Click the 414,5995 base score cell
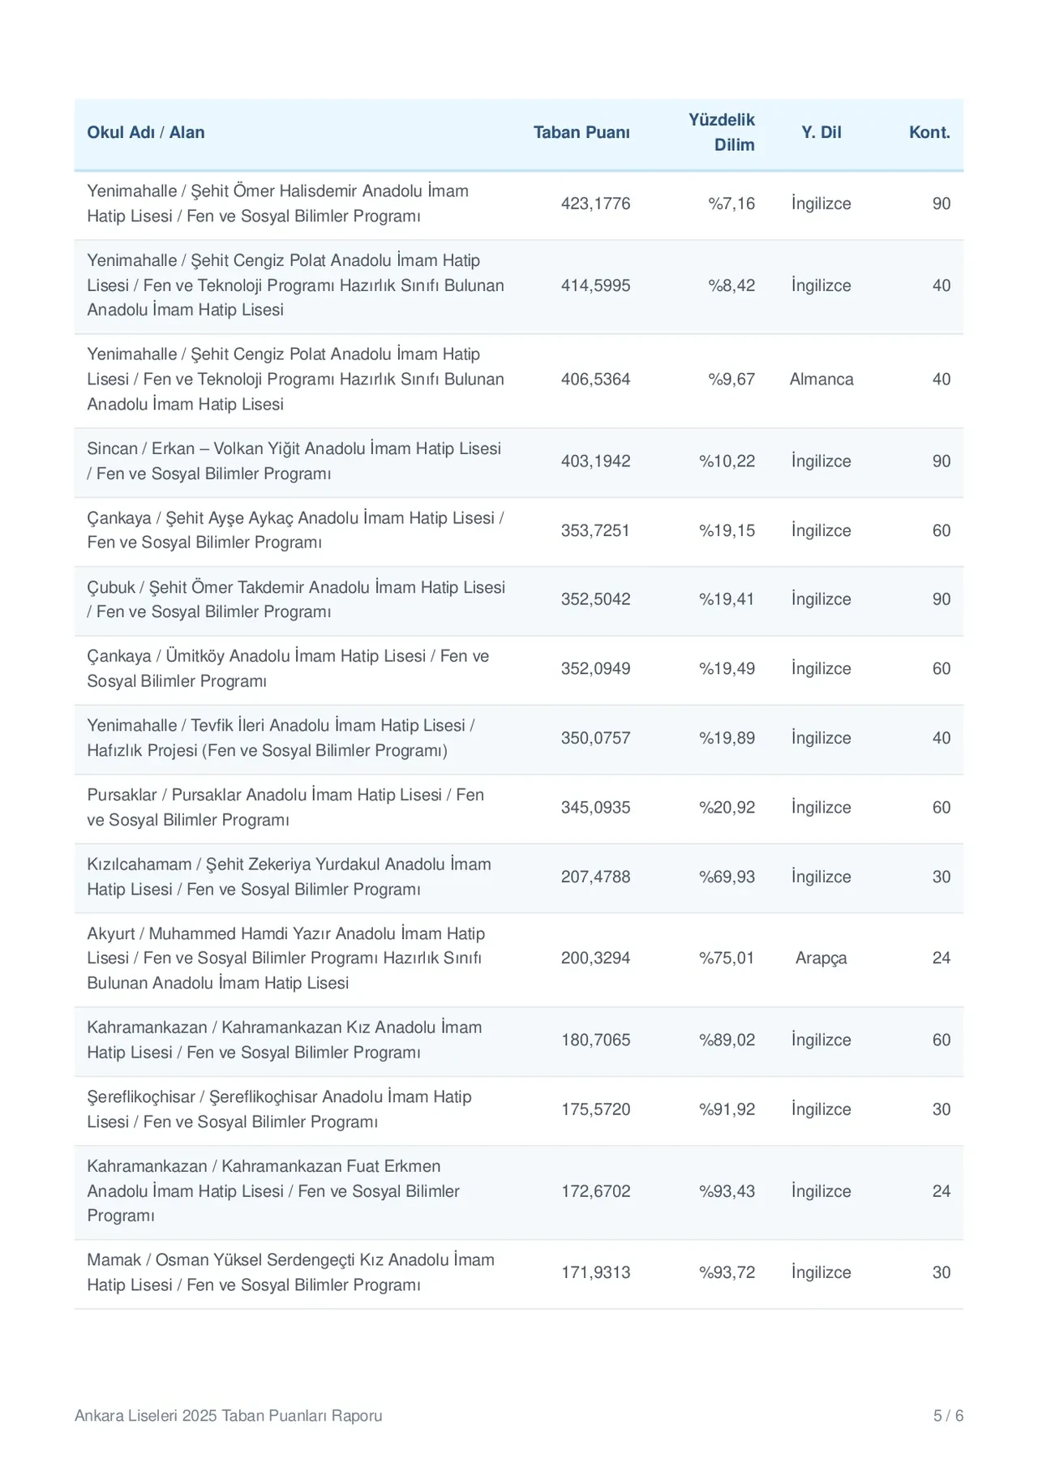Screen dimensions: 1038x1467 595,285
